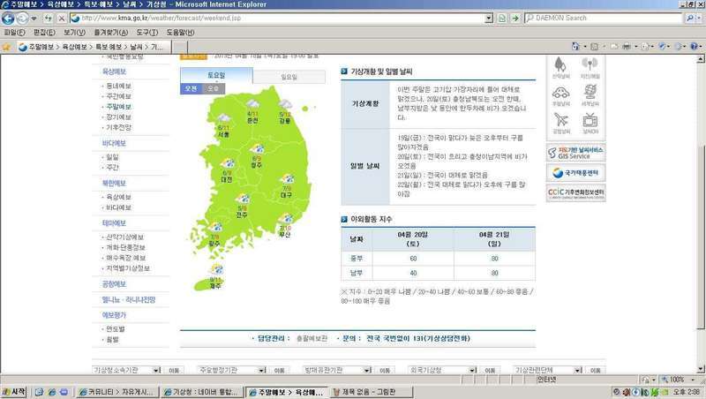This screenshot has width=706, height=399.
Task: Click the Windows 시작 Start button
Action: (14, 392)
